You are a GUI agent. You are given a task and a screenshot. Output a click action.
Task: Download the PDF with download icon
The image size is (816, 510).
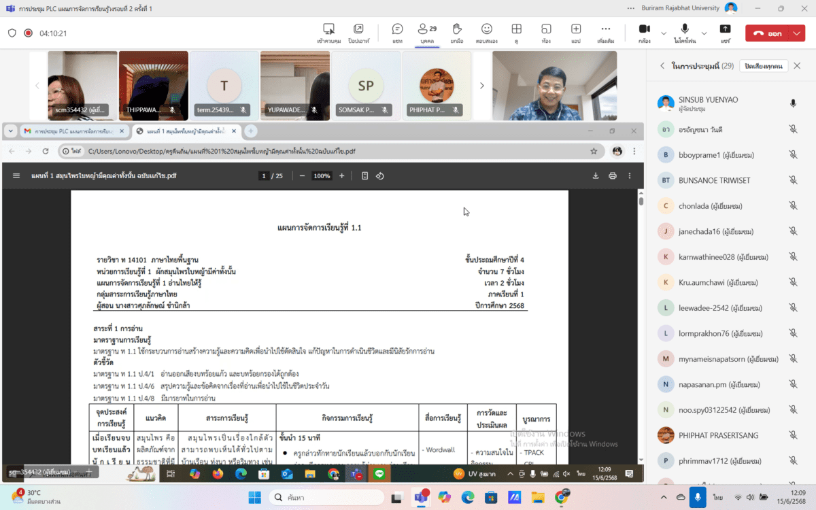pos(596,175)
